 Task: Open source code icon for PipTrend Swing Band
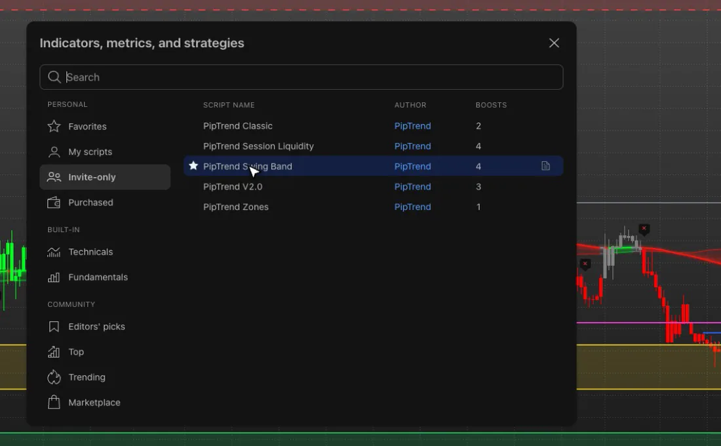pyautogui.click(x=545, y=166)
